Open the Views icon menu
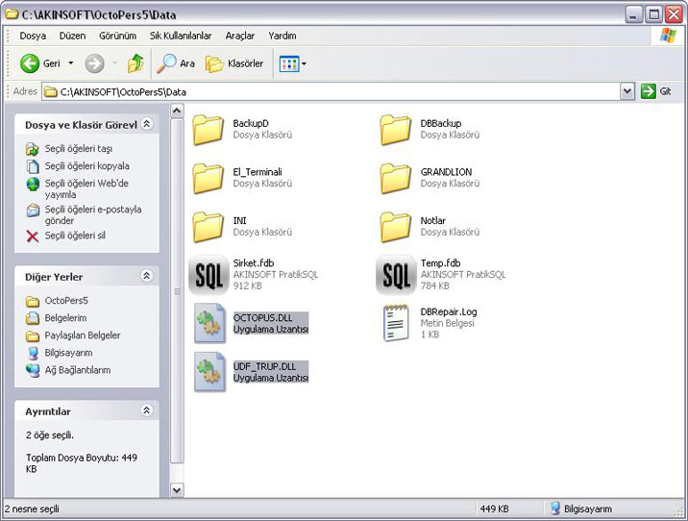This screenshot has height=521, width=688. tap(289, 64)
